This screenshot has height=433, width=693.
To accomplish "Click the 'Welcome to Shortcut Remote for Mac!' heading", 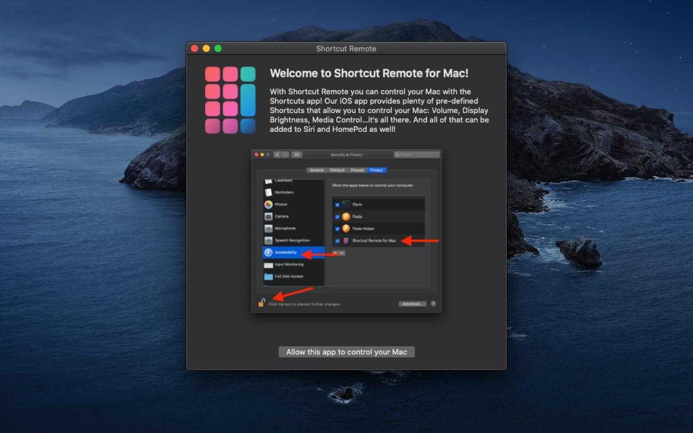I will [369, 73].
